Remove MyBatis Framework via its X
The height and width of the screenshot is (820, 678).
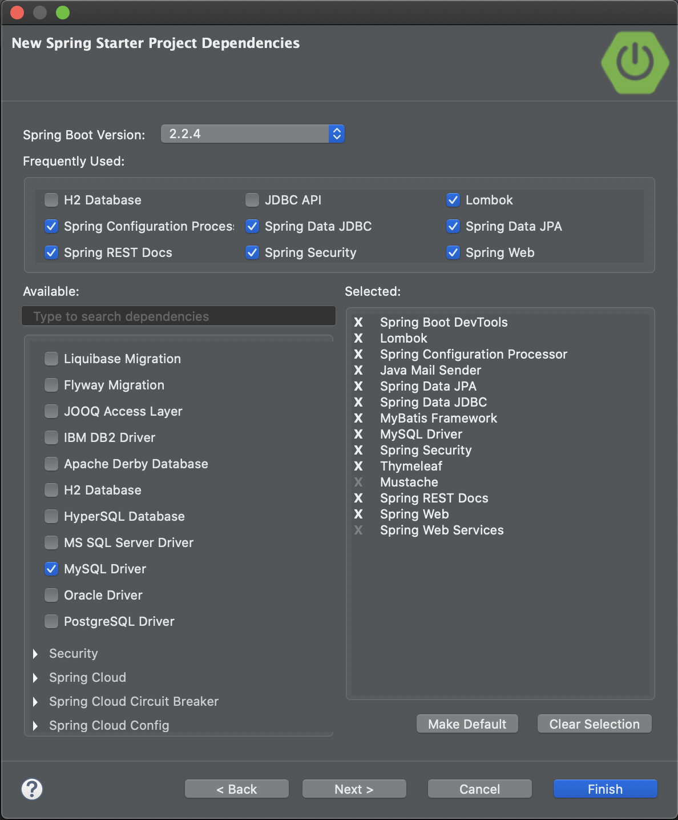pos(358,419)
